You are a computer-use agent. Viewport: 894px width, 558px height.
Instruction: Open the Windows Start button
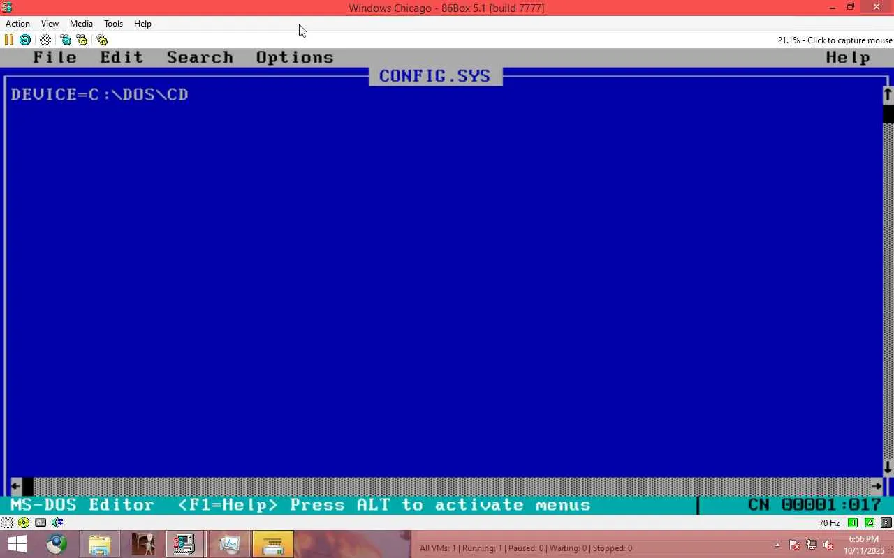17,544
